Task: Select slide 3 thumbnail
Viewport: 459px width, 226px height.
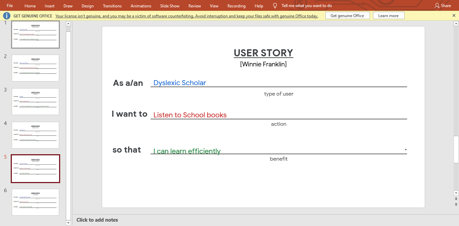Action: click(x=35, y=102)
